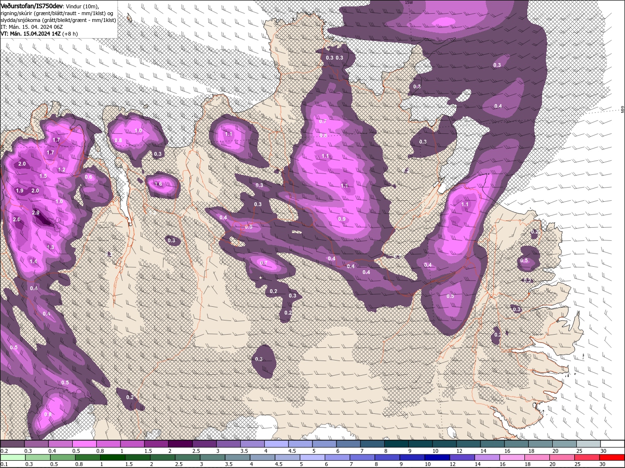This screenshot has width=625, height=468.
Task: Select the 0.3–0.5 light green rain swatch
Action: pos(38,458)
